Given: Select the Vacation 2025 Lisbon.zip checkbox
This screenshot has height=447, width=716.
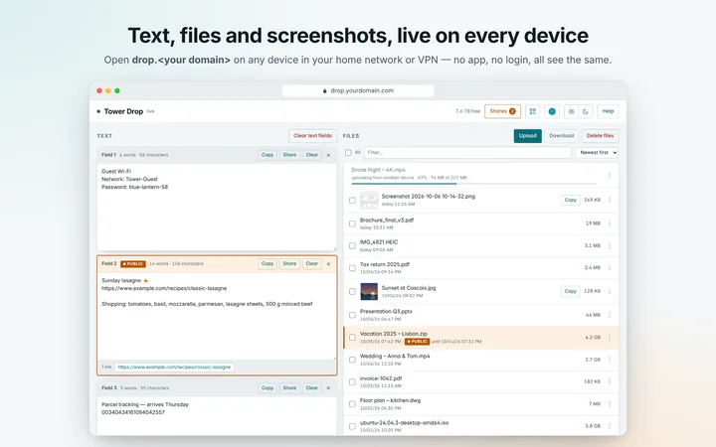Looking at the screenshot, I should (352, 338).
